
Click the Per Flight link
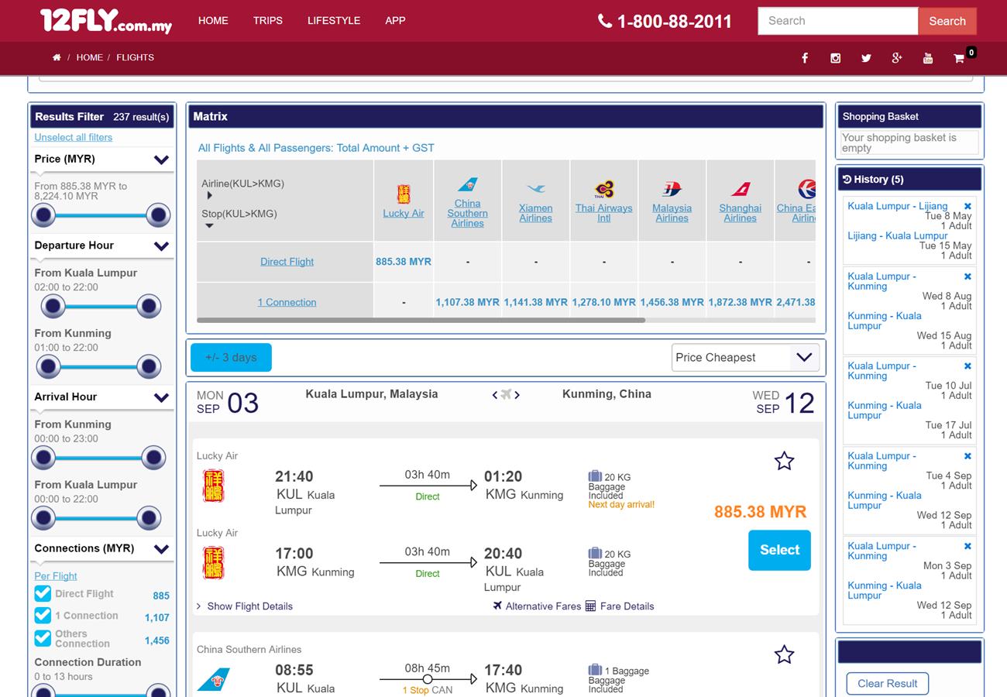[x=56, y=576]
